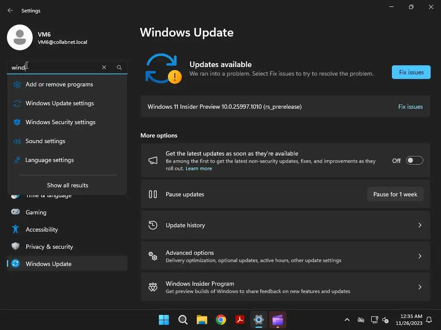441x330 pixels.
Task: Open File Explorer from the taskbar
Action: [202, 320]
